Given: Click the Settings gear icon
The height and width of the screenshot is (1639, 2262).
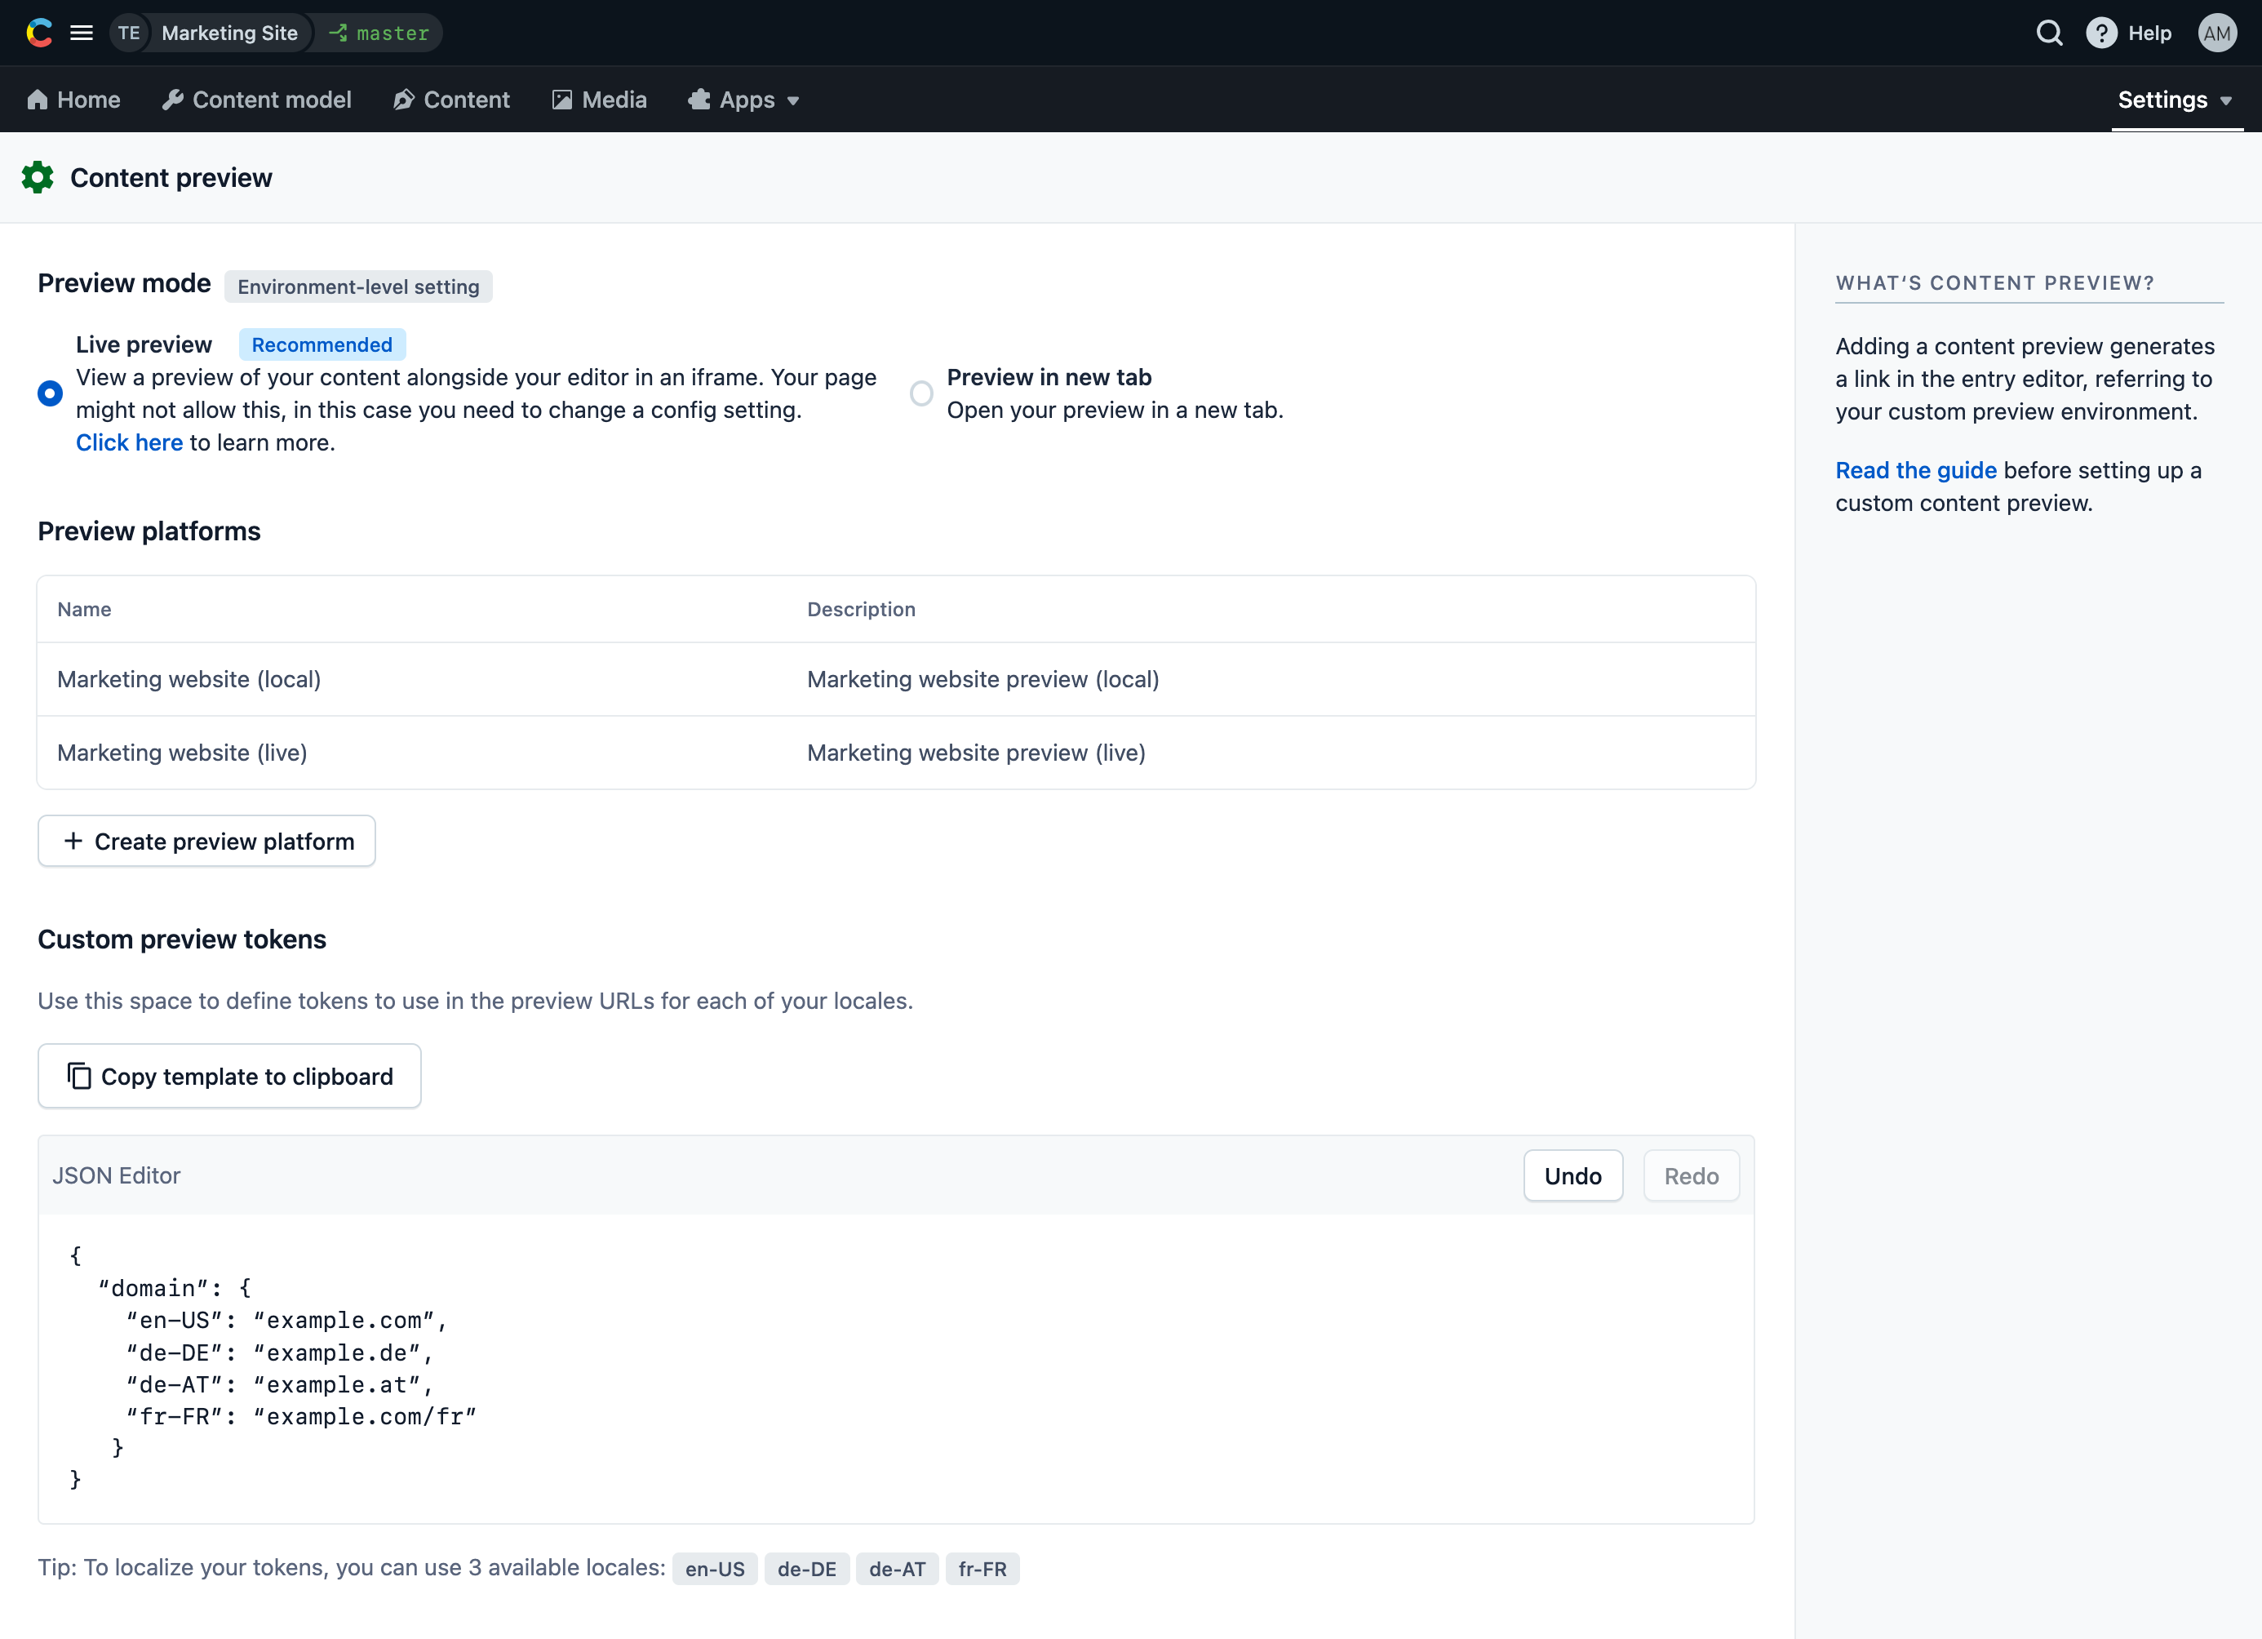Looking at the screenshot, I should (x=37, y=177).
